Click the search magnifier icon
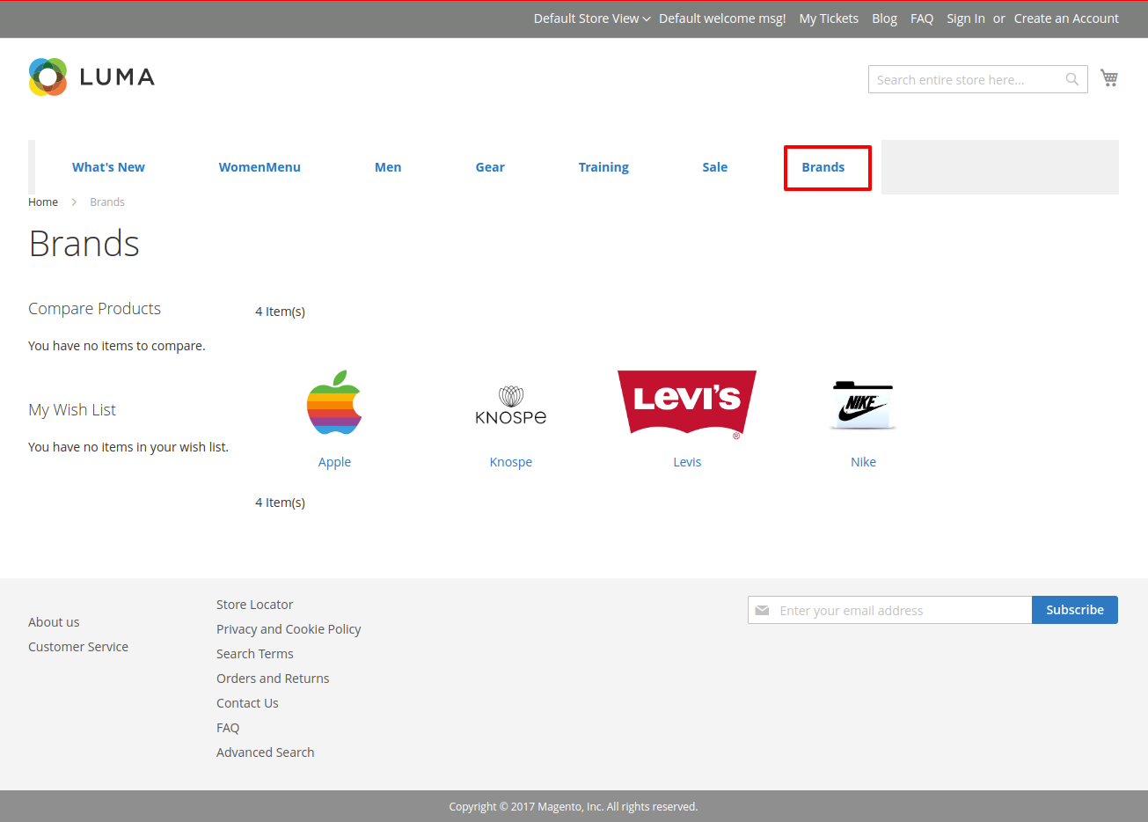This screenshot has height=822, width=1148. [1071, 79]
